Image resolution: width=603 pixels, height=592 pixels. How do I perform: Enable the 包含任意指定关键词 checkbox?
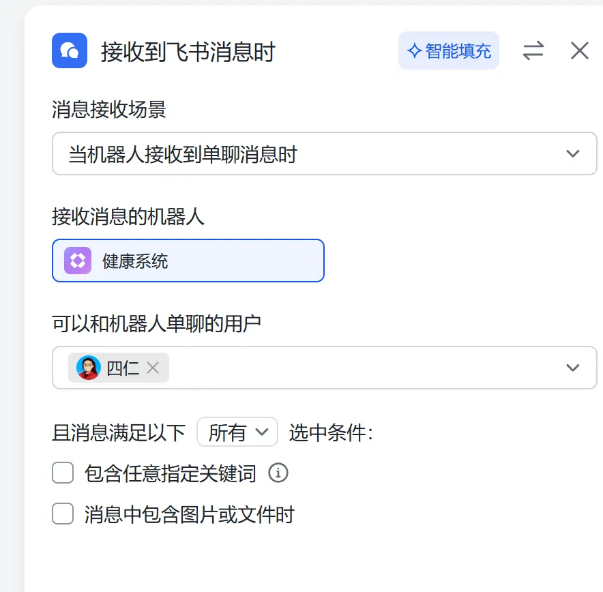(x=63, y=473)
